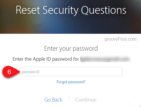
Task: Click the Go Back link
Action: [53, 100]
